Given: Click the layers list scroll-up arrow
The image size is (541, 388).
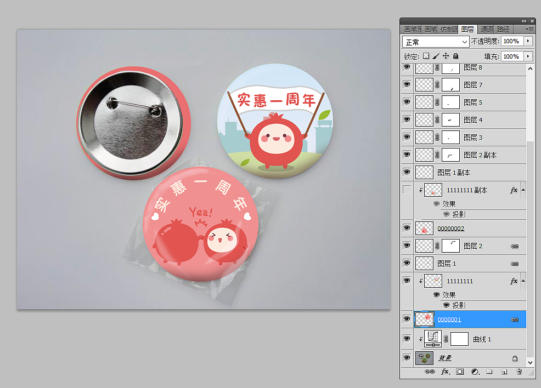Looking at the screenshot, I should (x=531, y=69).
